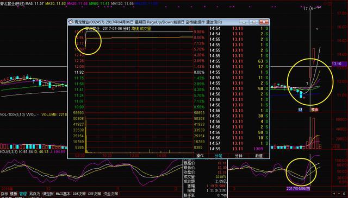Select the highlighted 管理 option
Image resolution: width=348 pixels, height=198 pixels.
[x=23, y=194]
